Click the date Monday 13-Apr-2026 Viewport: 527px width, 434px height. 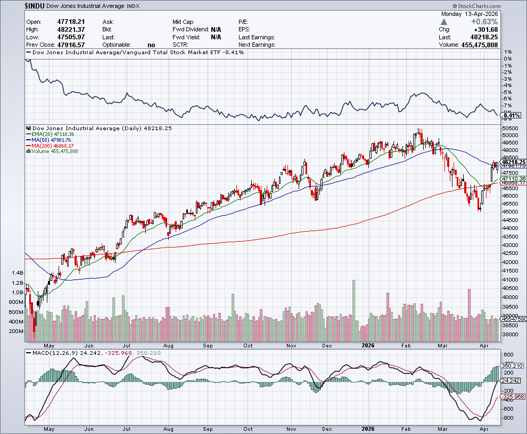click(469, 14)
